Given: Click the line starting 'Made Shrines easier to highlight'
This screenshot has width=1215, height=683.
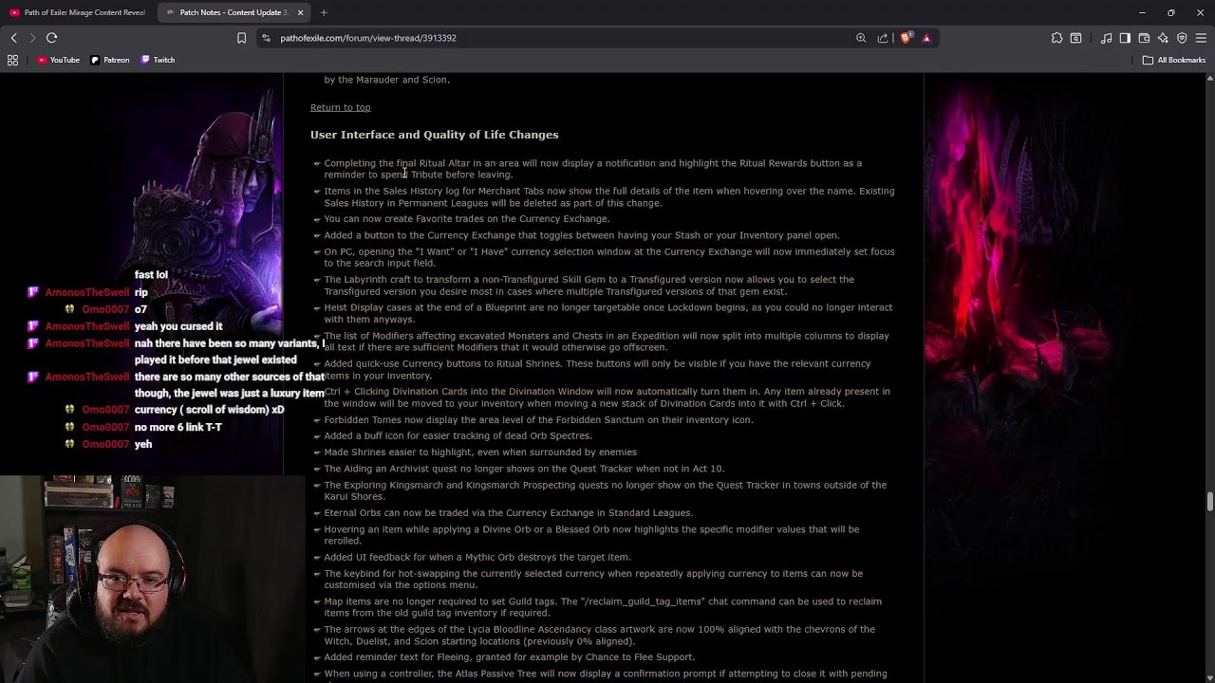Looking at the screenshot, I should tap(480, 452).
